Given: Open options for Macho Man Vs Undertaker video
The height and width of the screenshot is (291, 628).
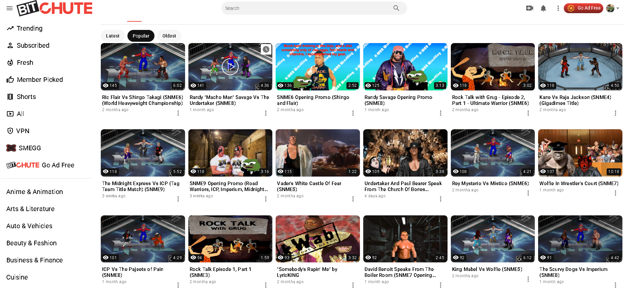Looking at the screenshot, I should pos(266,113).
